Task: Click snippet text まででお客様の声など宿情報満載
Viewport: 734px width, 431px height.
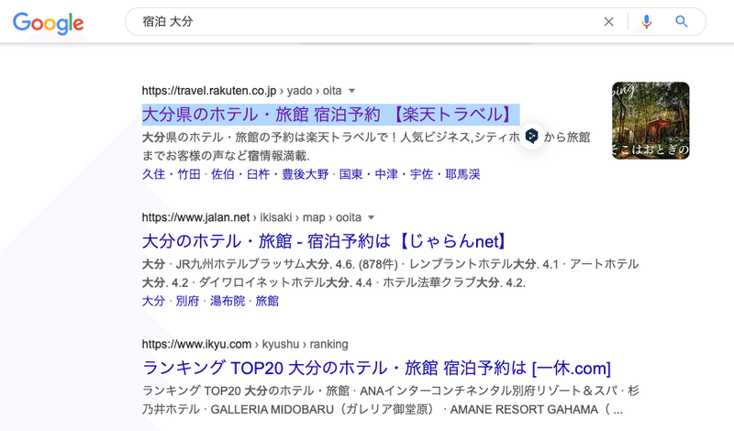Action: point(226,155)
